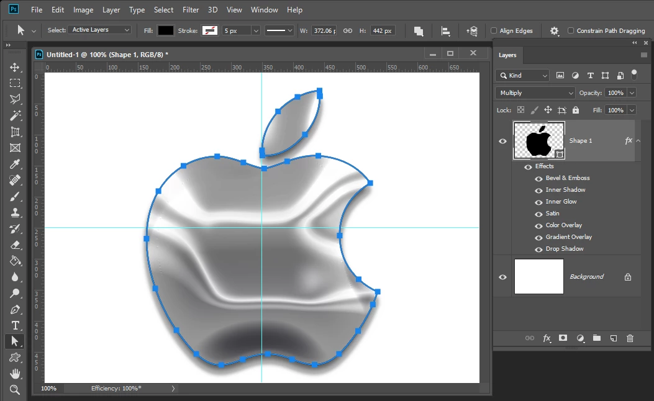This screenshot has width=654, height=401.
Task: Open the Select Active Layers dropdown
Action: click(100, 30)
